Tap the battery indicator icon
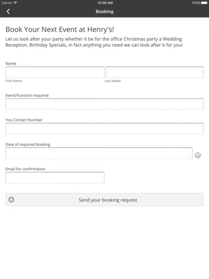209x279 pixels. click(x=204, y=3)
